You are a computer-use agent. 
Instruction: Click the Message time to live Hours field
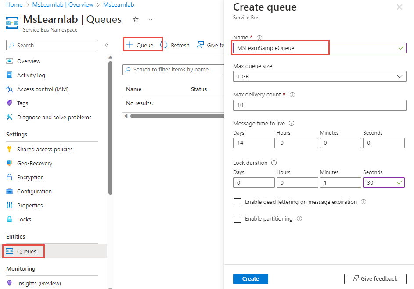coord(297,143)
